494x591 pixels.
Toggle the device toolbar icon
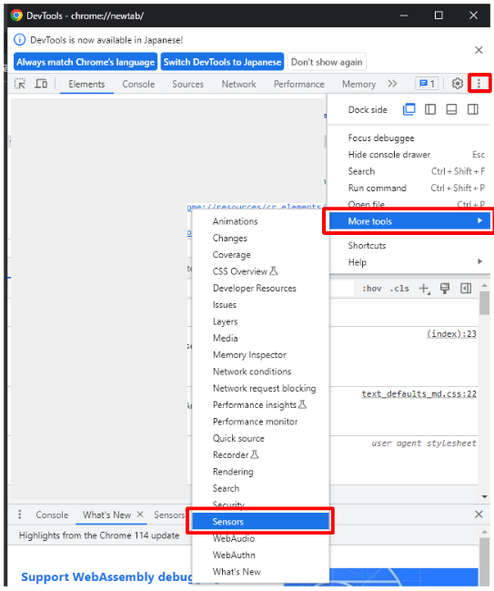(x=41, y=84)
